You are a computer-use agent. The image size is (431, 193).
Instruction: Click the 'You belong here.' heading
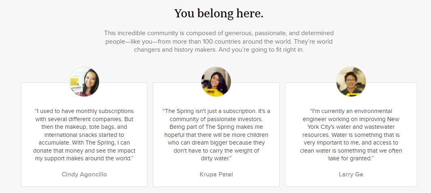(219, 13)
